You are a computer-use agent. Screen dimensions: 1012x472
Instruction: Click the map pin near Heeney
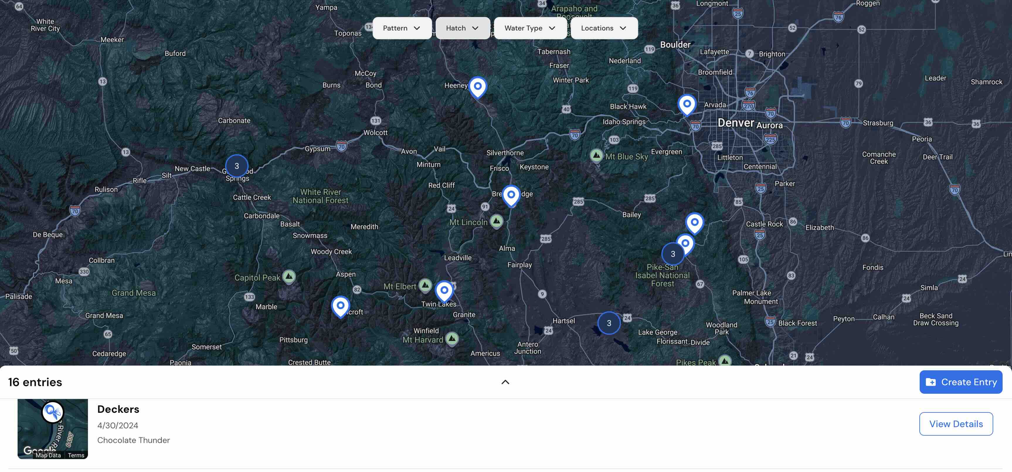pyautogui.click(x=477, y=86)
